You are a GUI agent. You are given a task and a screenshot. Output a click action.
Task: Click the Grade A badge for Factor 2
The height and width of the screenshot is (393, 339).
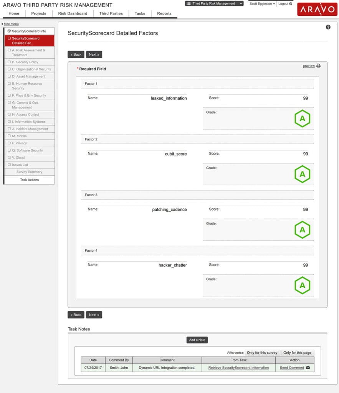[302, 174]
